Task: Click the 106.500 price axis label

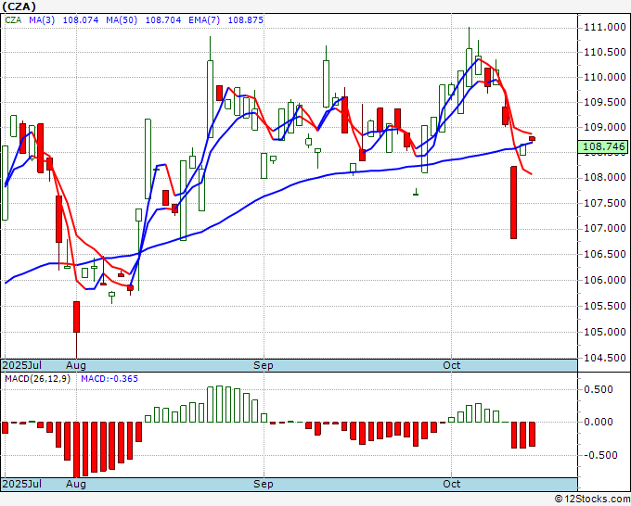Action: coord(605,254)
